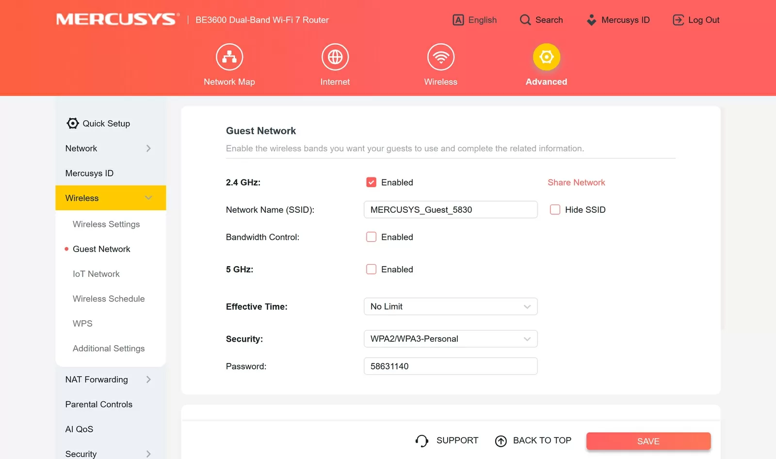
Task: Click the BACK TO TOP label
Action: point(542,440)
